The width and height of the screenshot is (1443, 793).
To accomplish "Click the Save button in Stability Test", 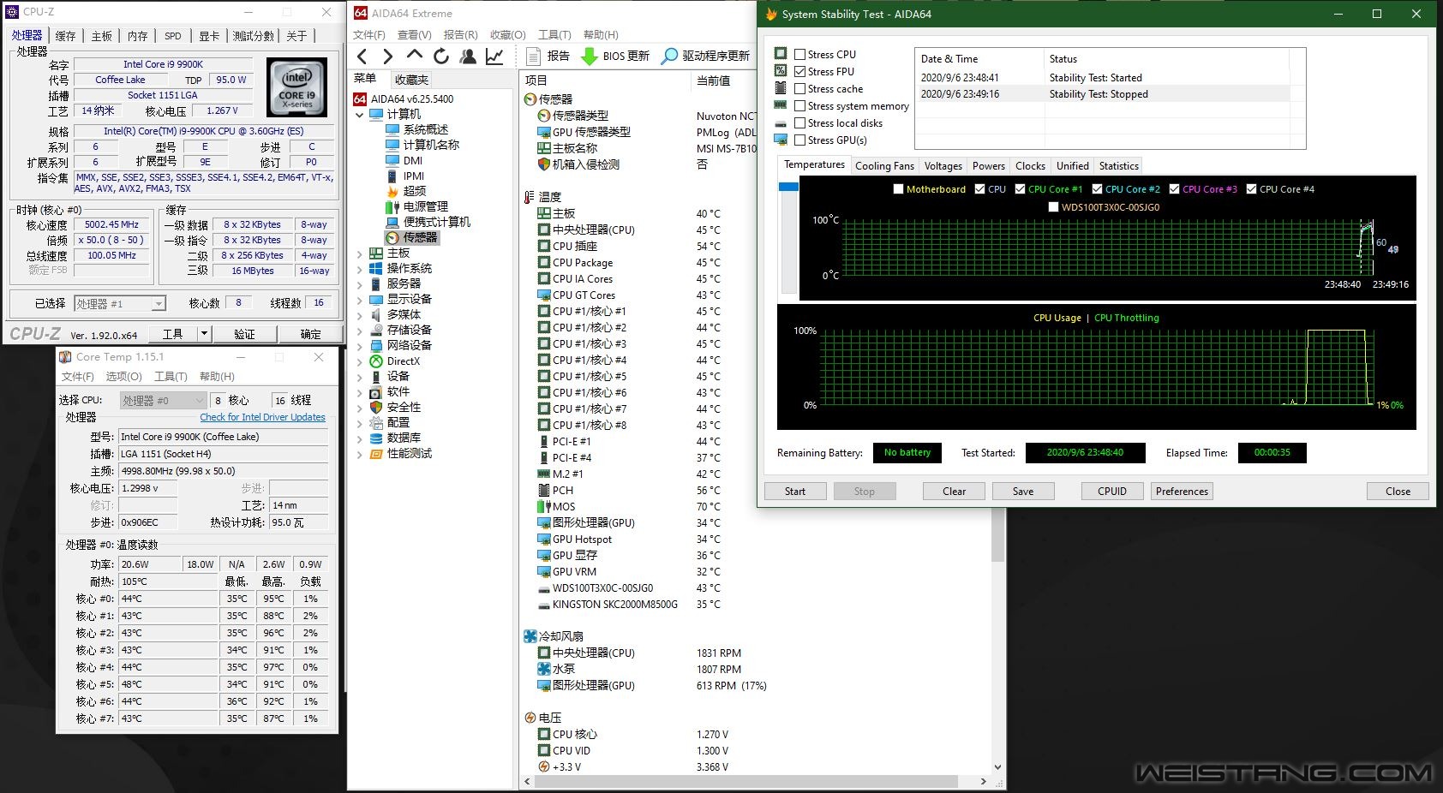I will coord(1023,492).
